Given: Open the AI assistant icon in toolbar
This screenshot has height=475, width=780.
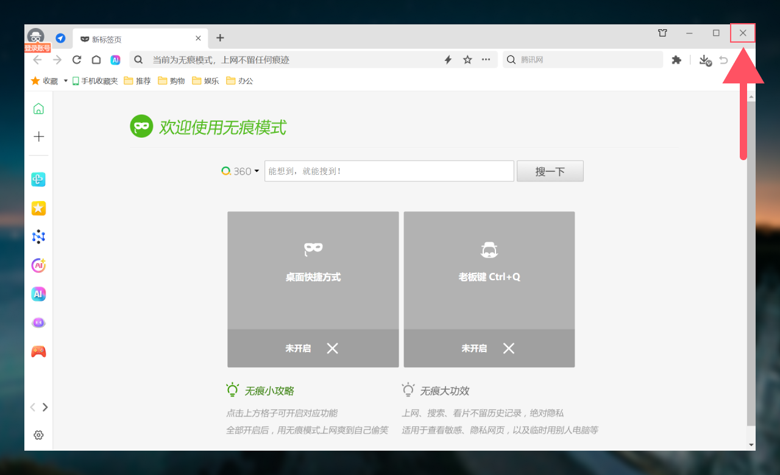Looking at the screenshot, I should 115,60.
